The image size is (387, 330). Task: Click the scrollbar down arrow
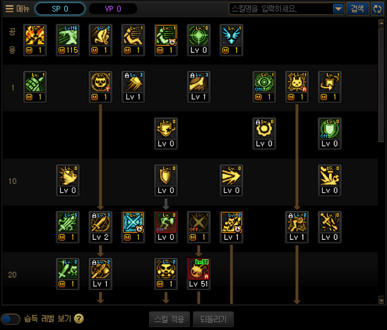(381, 300)
